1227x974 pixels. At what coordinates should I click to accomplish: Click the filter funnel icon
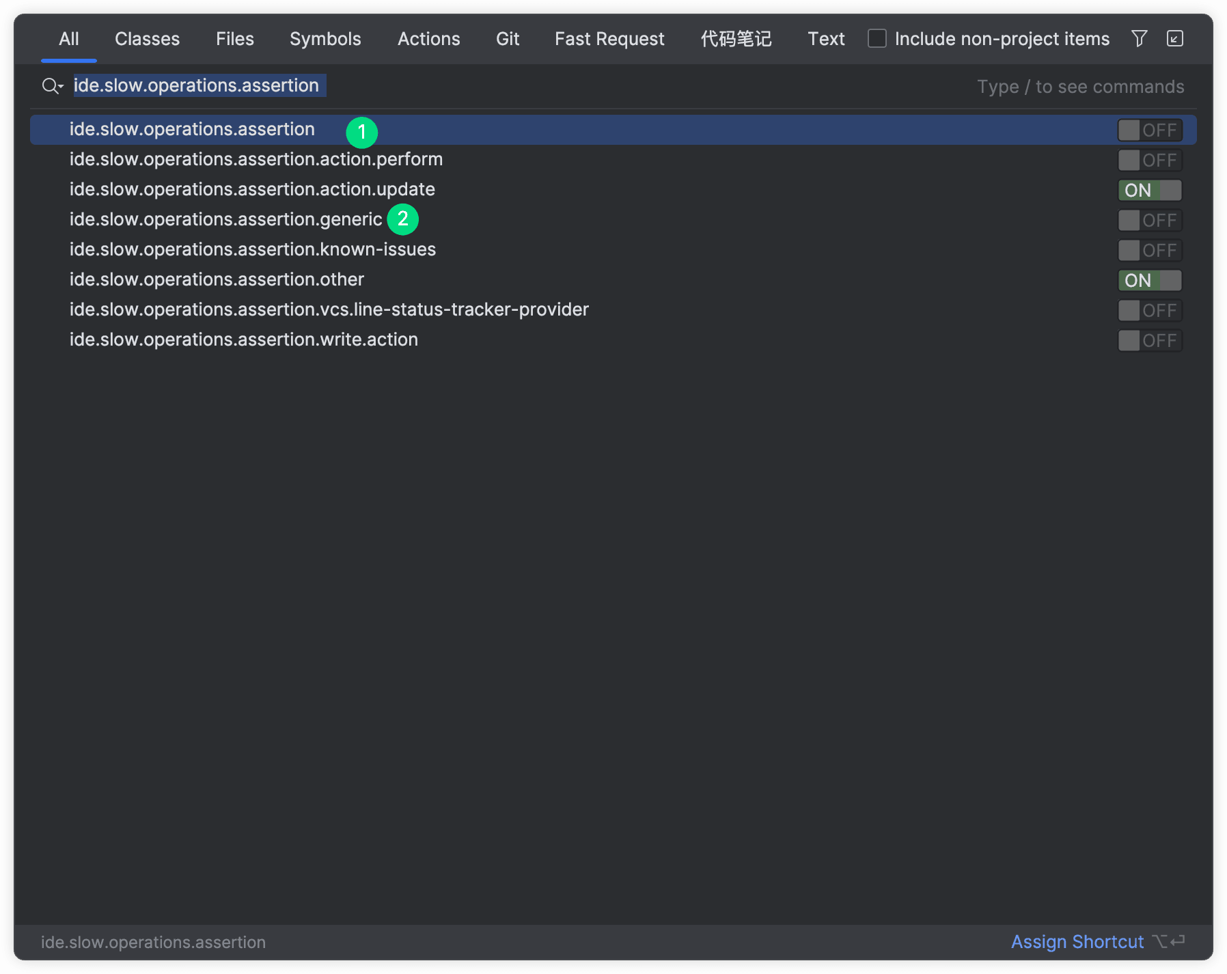point(1139,39)
